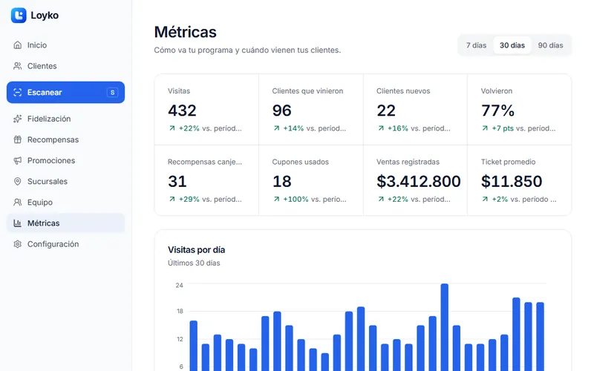Image resolution: width=594 pixels, height=371 pixels.
Task: Select Métricas in the sidebar
Action: coord(65,223)
